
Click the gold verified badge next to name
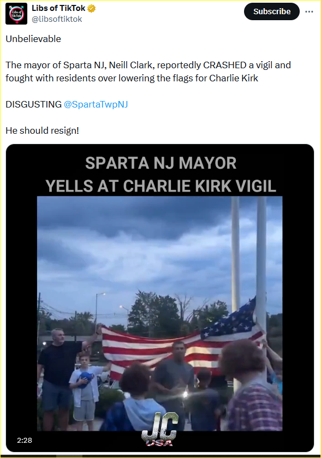click(91, 9)
